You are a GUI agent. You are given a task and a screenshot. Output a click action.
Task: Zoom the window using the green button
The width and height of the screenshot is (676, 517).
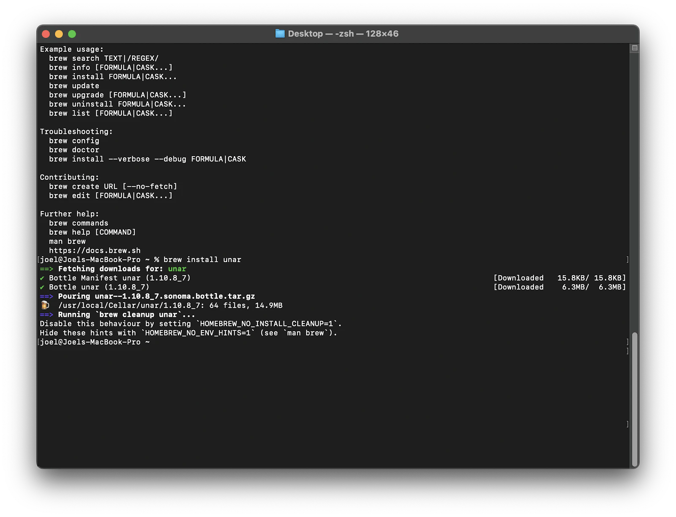tap(72, 34)
